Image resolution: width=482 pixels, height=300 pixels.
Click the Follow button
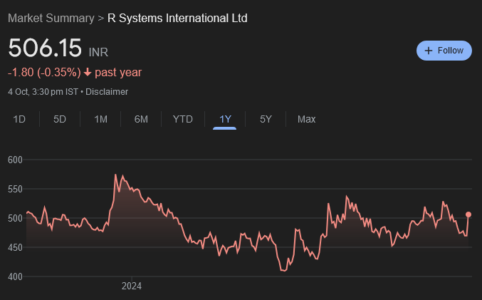[444, 51]
